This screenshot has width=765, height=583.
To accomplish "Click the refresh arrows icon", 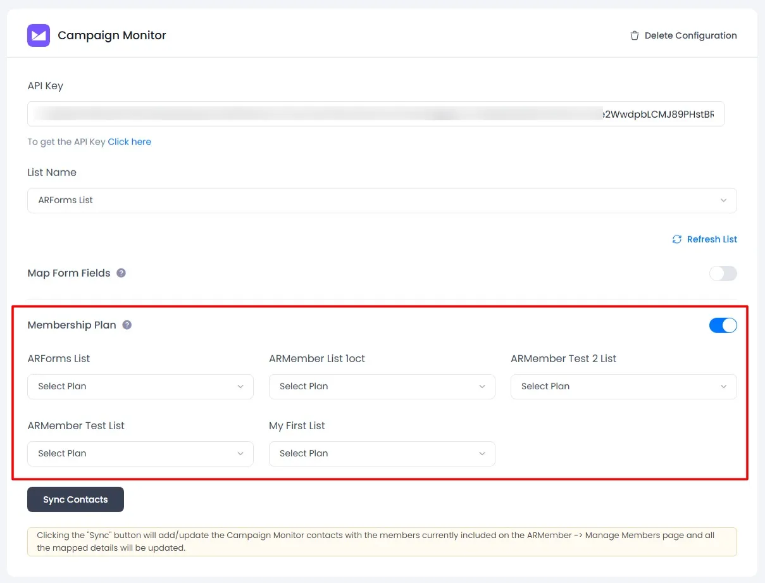I will [677, 239].
